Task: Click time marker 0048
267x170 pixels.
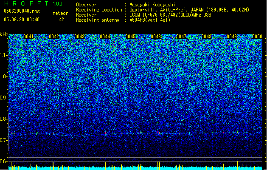Action: pos(206,37)
